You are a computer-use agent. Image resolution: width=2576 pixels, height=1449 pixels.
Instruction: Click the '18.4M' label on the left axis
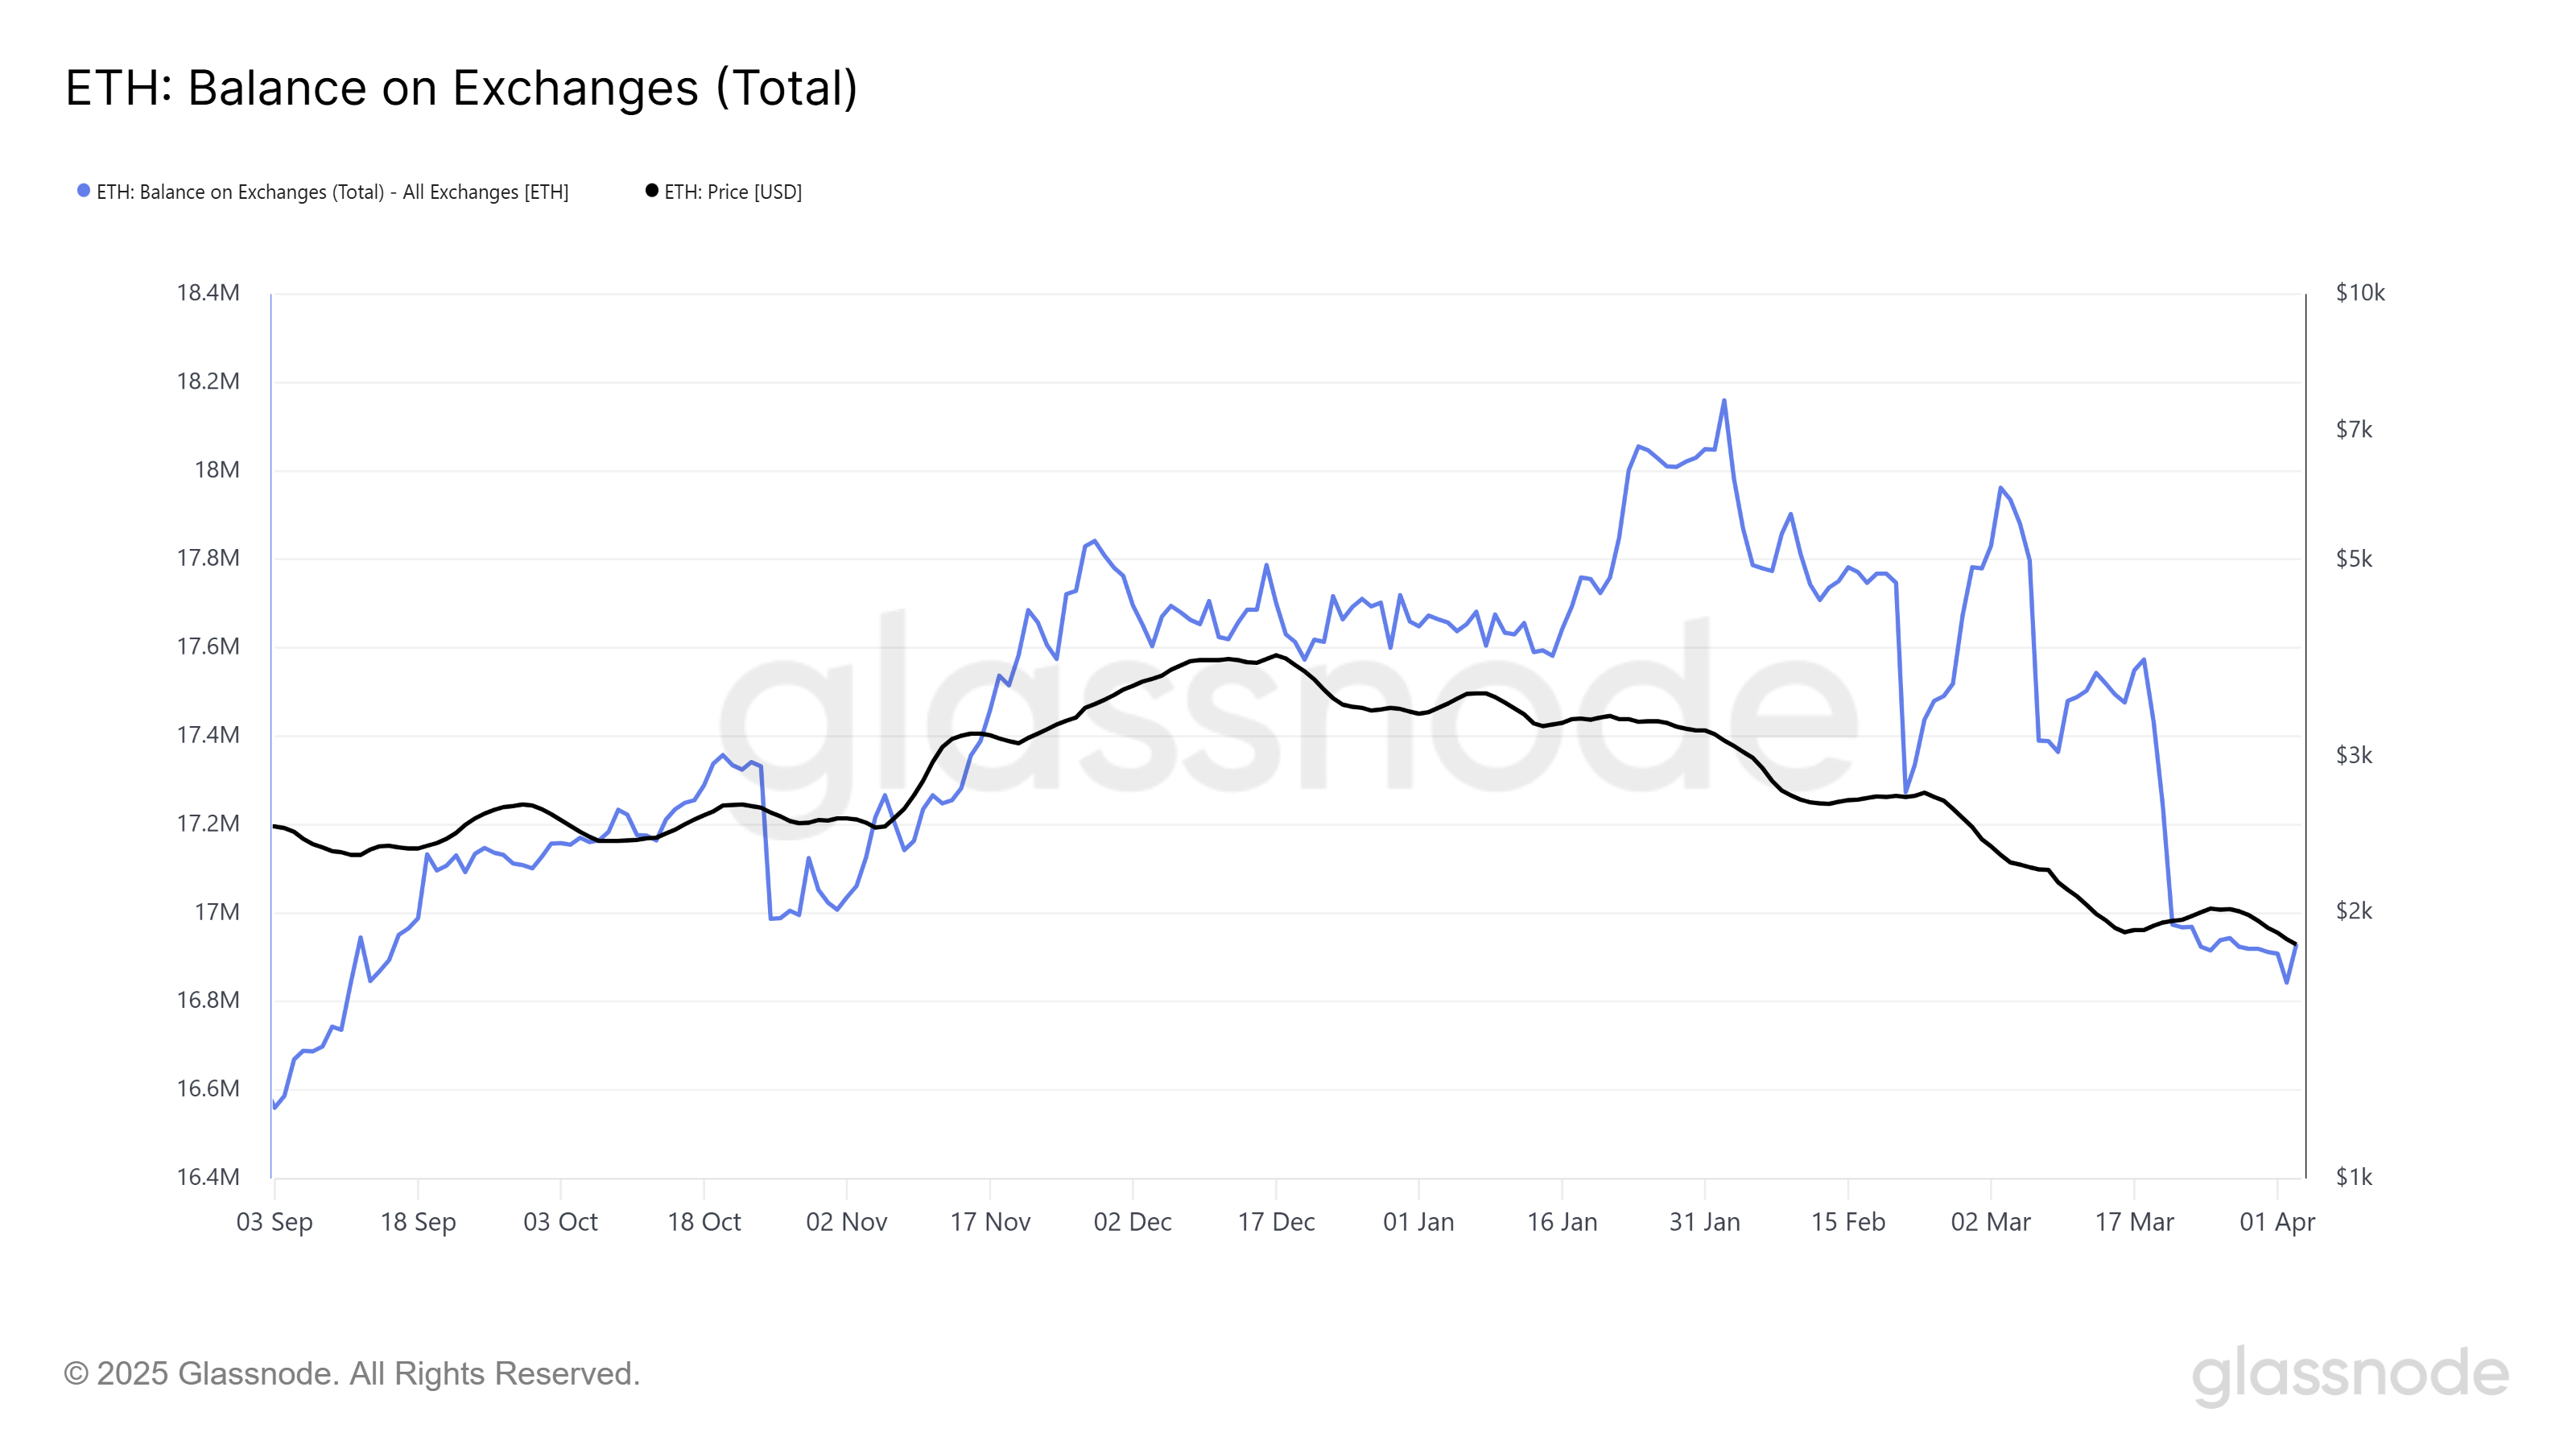208,293
